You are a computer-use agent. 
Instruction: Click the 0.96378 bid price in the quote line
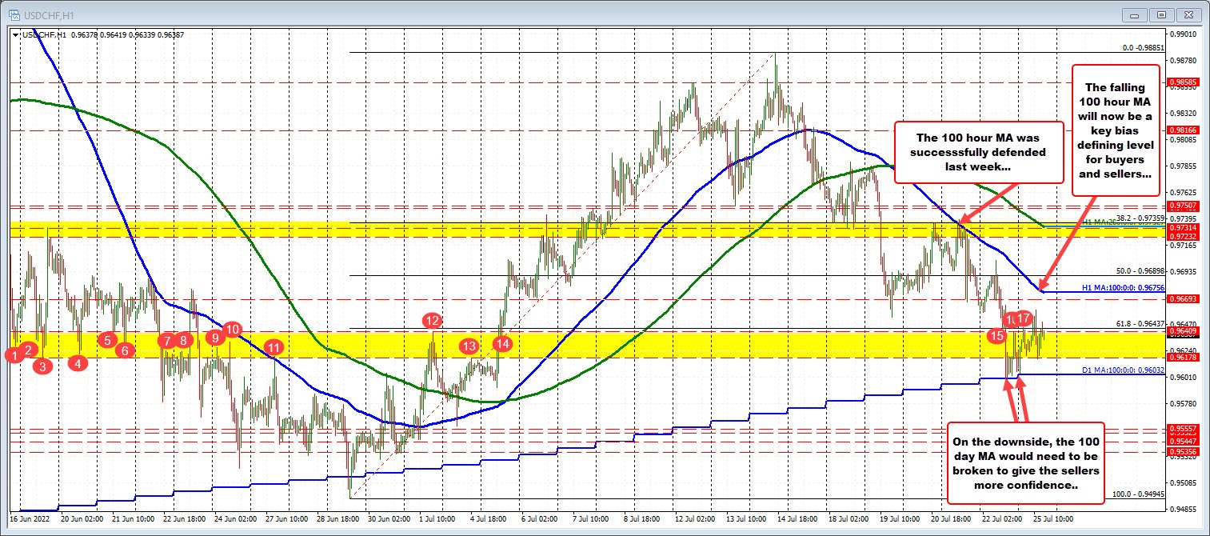tap(84, 35)
